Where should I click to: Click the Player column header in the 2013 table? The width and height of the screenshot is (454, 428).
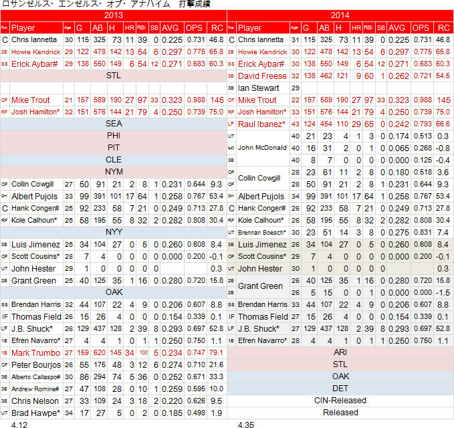[23, 28]
